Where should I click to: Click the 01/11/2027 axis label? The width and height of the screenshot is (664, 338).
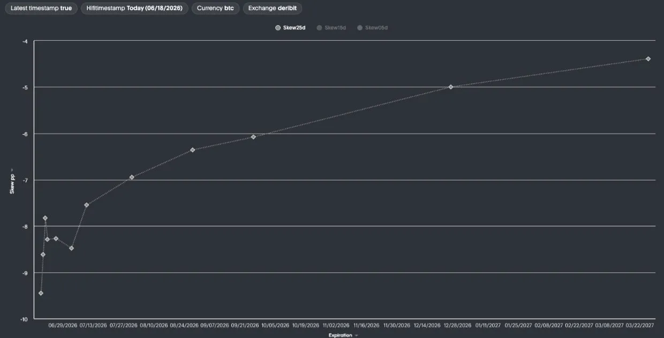pos(488,325)
